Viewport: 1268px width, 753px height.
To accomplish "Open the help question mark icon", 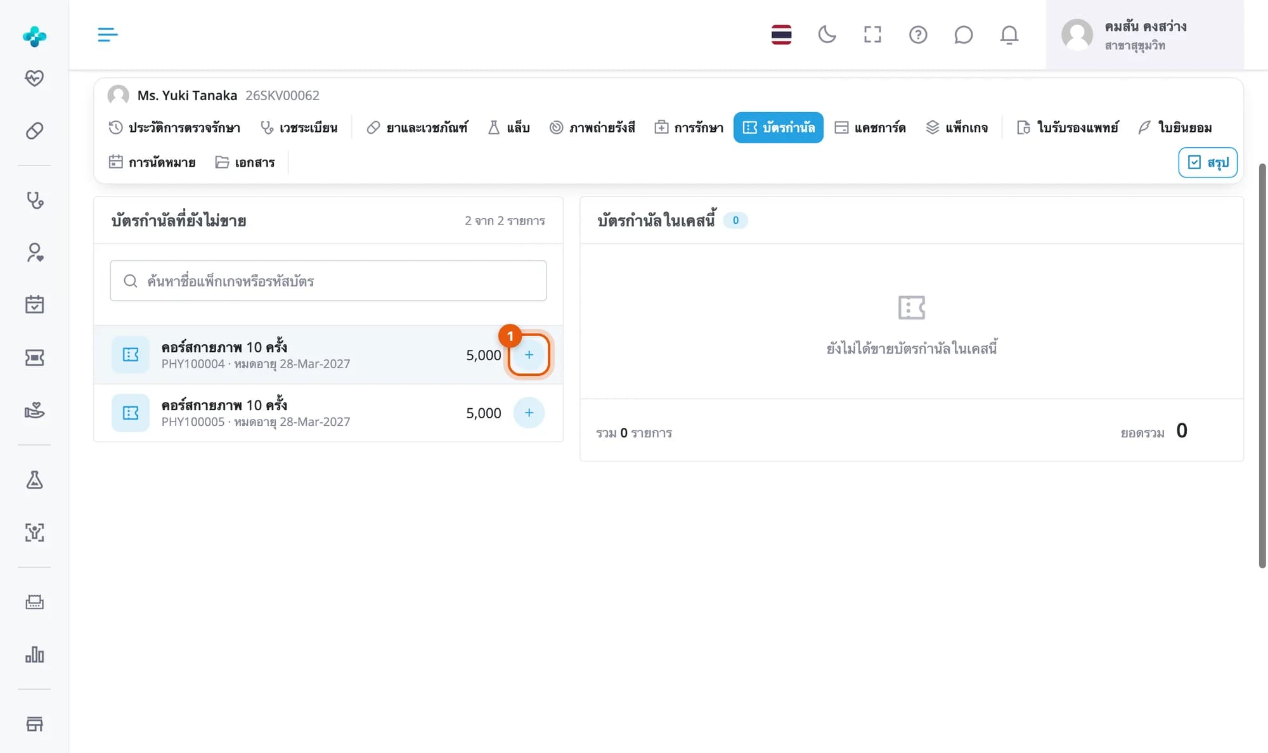I will pos(918,34).
